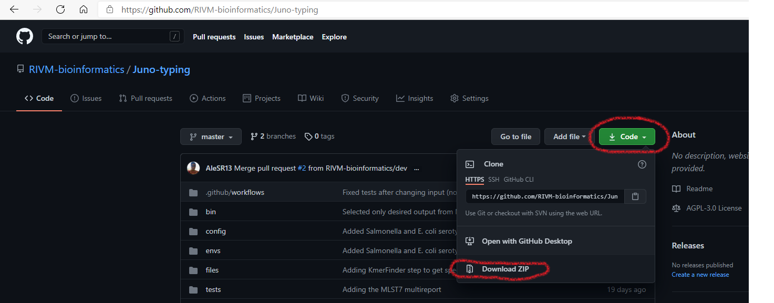Open 'Fixed tests after changing input' commit message
This screenshot has width=774, height=303.
399,192
